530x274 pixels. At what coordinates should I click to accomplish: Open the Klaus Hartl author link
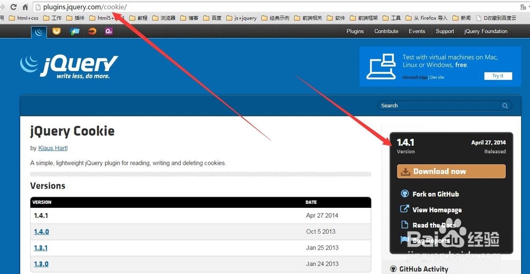tap(52, 148)
